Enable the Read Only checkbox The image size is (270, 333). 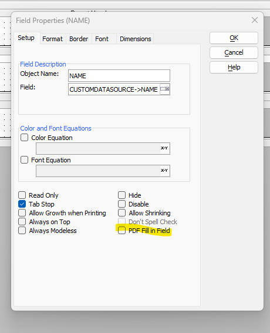click(x=22, y=195)
